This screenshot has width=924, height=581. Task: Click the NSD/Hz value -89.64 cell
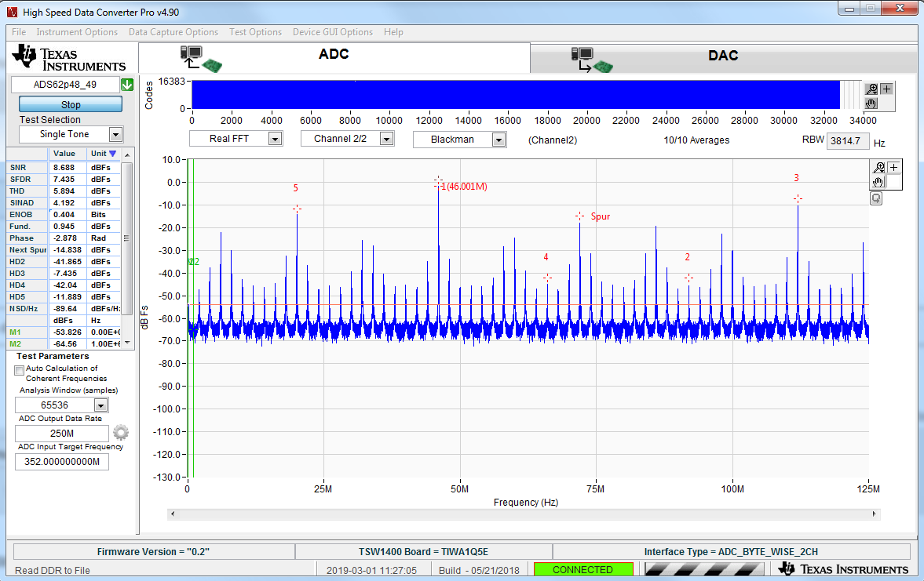[x=68, y=308]
